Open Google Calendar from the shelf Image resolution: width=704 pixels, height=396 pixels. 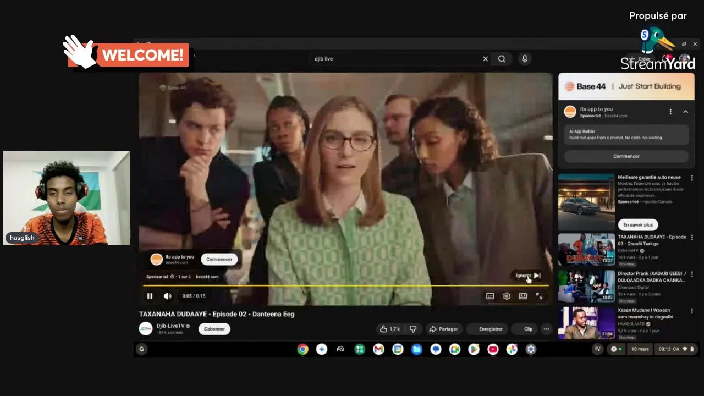click(x=398, y=349)
